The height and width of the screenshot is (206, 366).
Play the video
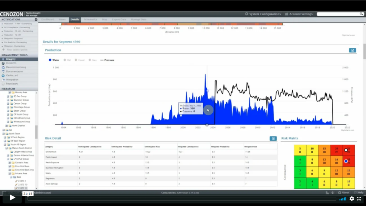pyautogui.click(x=12, y=198)
